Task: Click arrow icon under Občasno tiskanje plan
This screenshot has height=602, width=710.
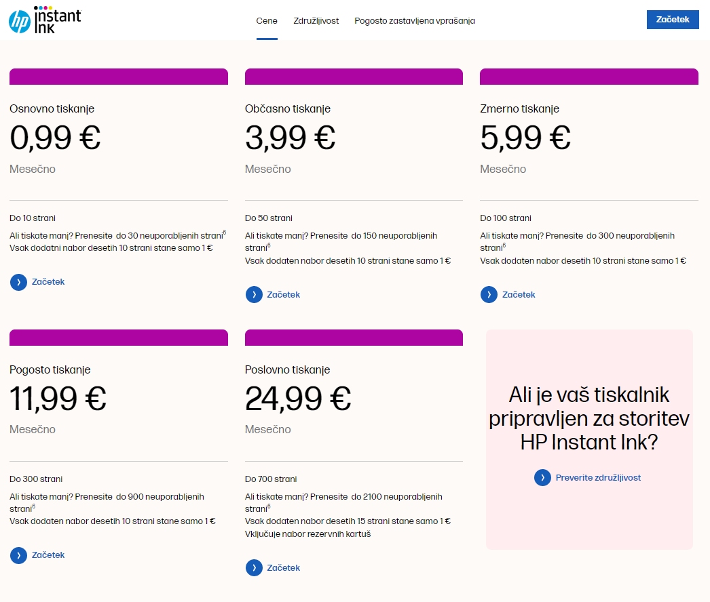Action: [x=254, y=295]
